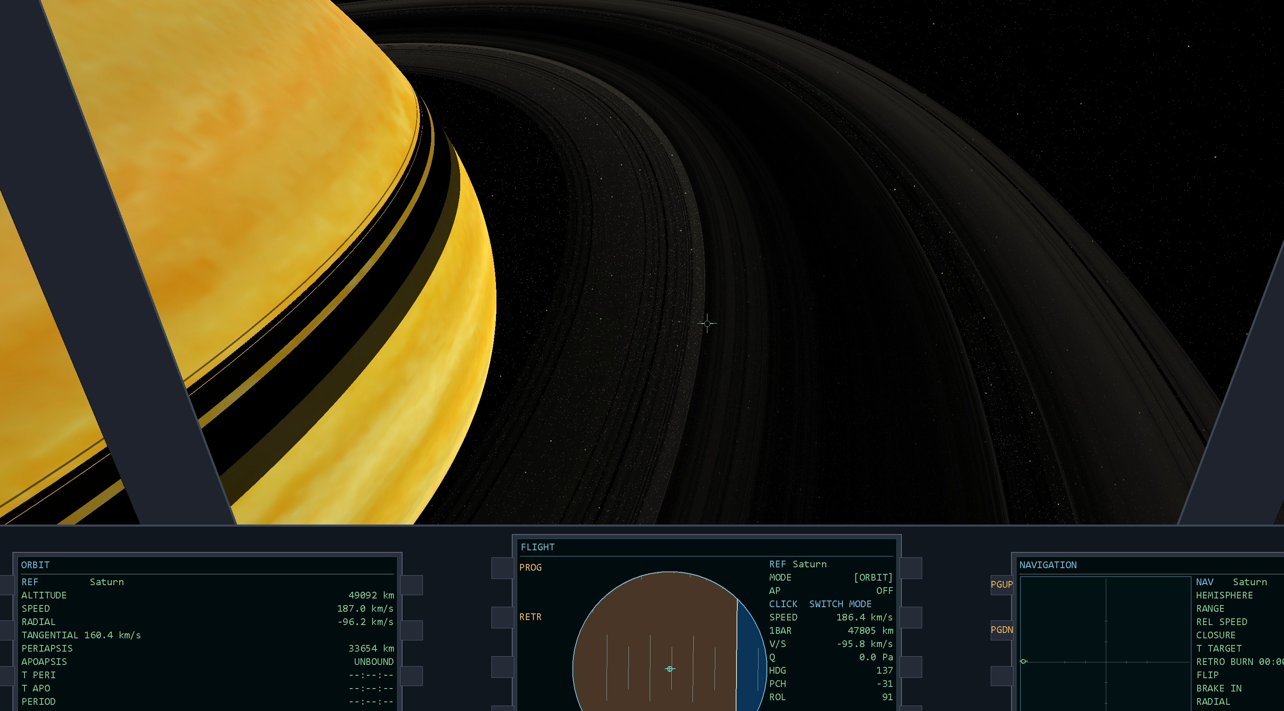The width and height of the screenshot is (1284, 711).
Task: Select the NAVIGATION panel title
Action: click(1048, 565)
